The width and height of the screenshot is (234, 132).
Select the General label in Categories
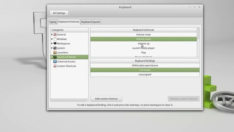(61, 34)
